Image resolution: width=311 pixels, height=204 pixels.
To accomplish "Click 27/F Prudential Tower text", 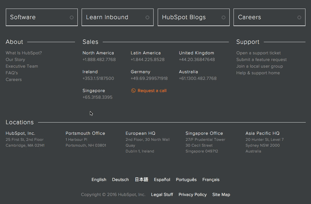I will point(205,140).
